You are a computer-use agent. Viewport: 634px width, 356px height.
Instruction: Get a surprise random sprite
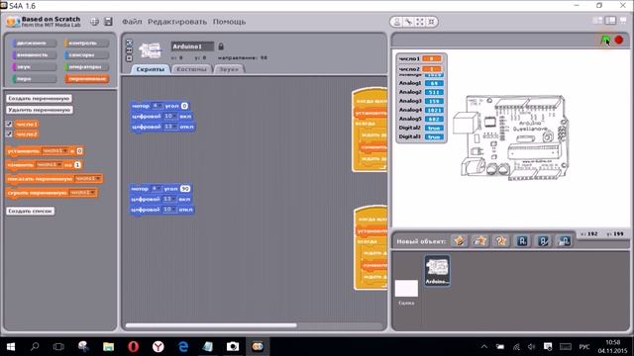click(x=501, y=241)
